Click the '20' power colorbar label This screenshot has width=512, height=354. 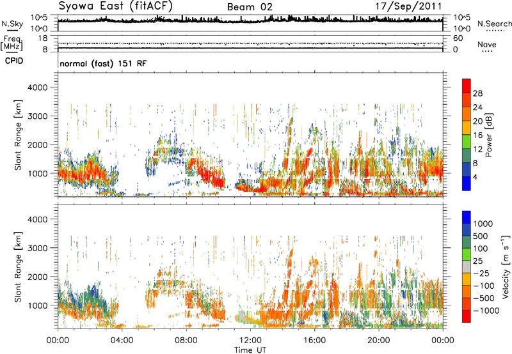pos(477,121)
